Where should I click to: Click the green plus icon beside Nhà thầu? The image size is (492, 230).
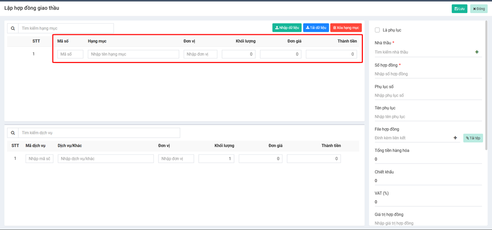coord(477,52)
